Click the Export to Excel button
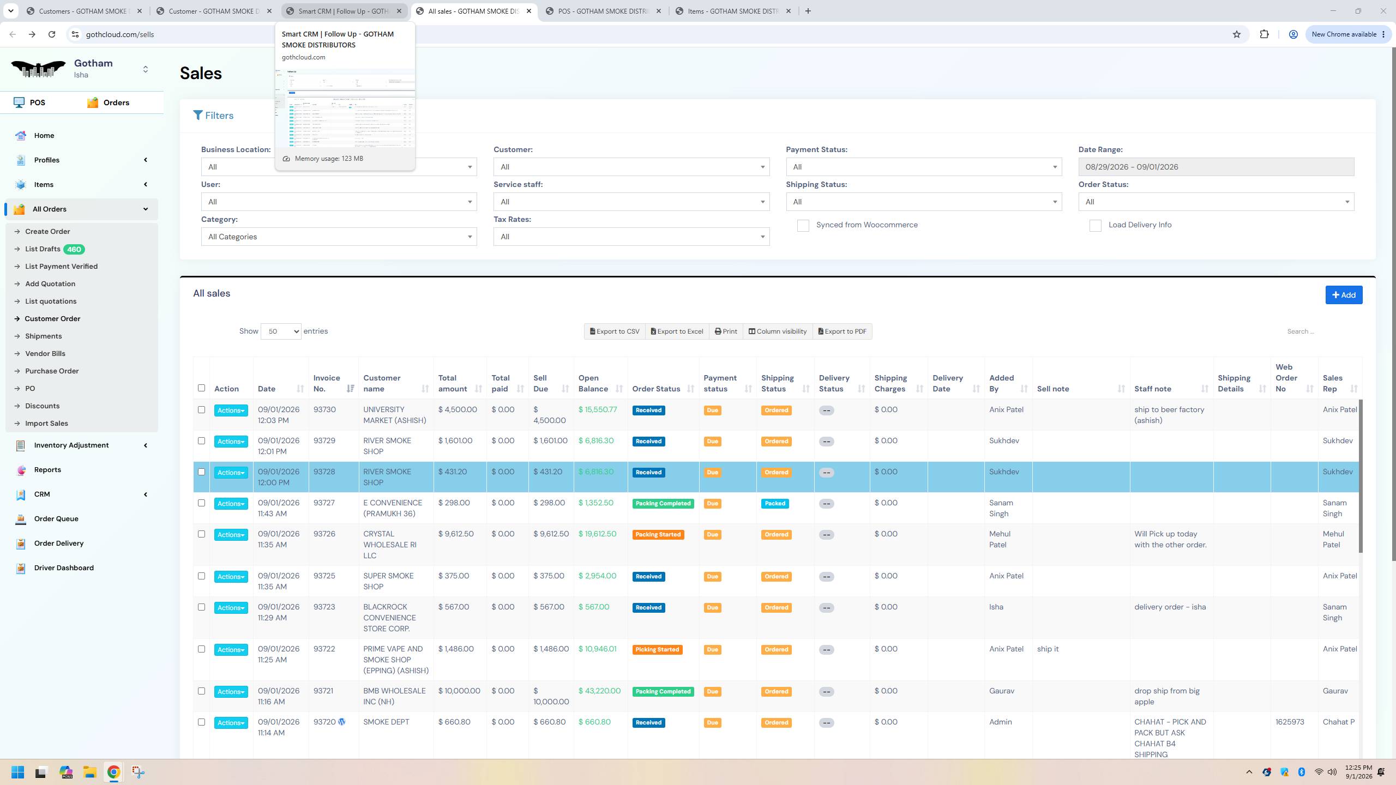1396x785 pixels. (x=677, y=331)
